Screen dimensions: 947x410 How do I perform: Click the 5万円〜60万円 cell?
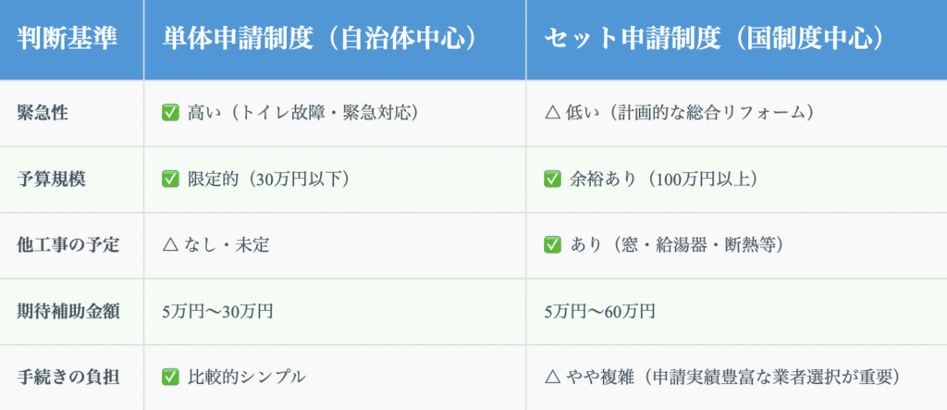(600, 311)
